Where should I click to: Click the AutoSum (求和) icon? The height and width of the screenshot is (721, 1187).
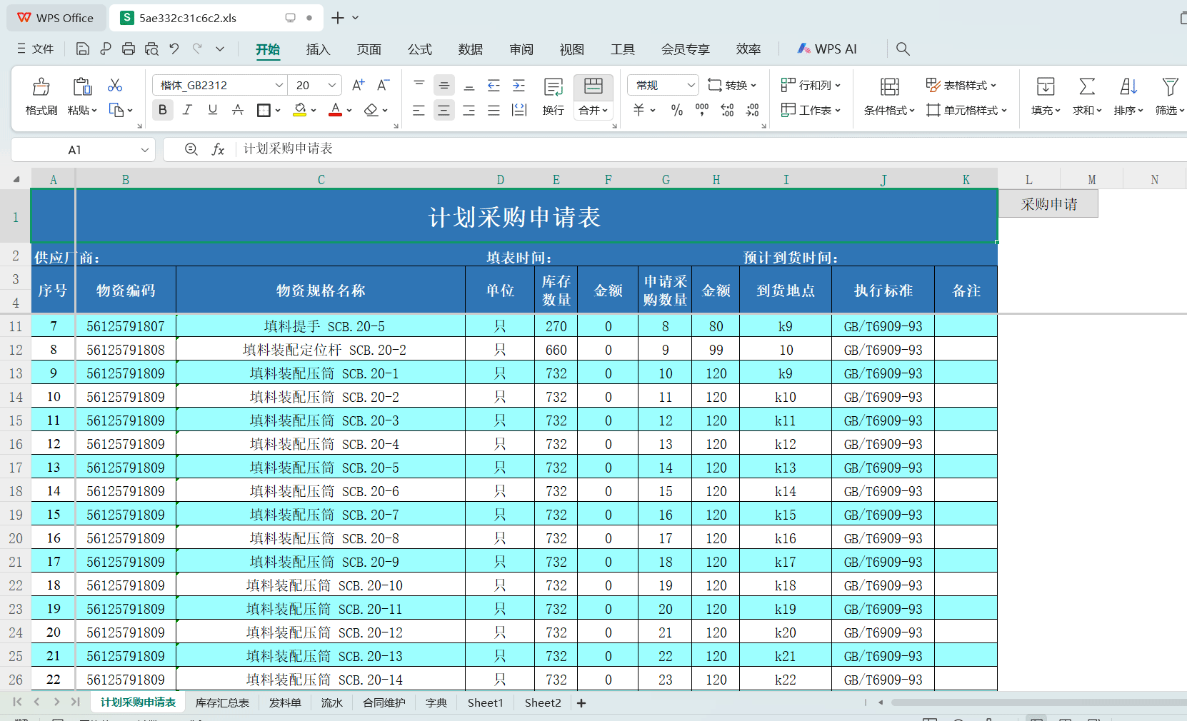[1086, 96]
